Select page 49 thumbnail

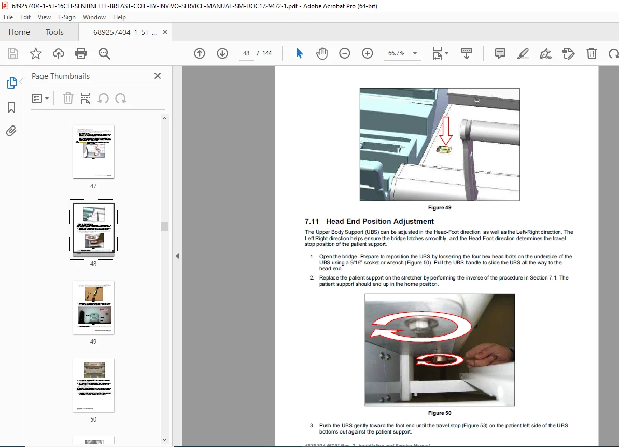[93, 308]
